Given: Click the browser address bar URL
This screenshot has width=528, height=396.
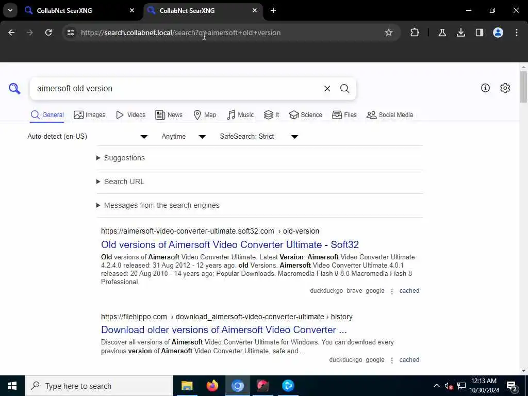Looking at the screenshot, I should [x=181, y=32].
